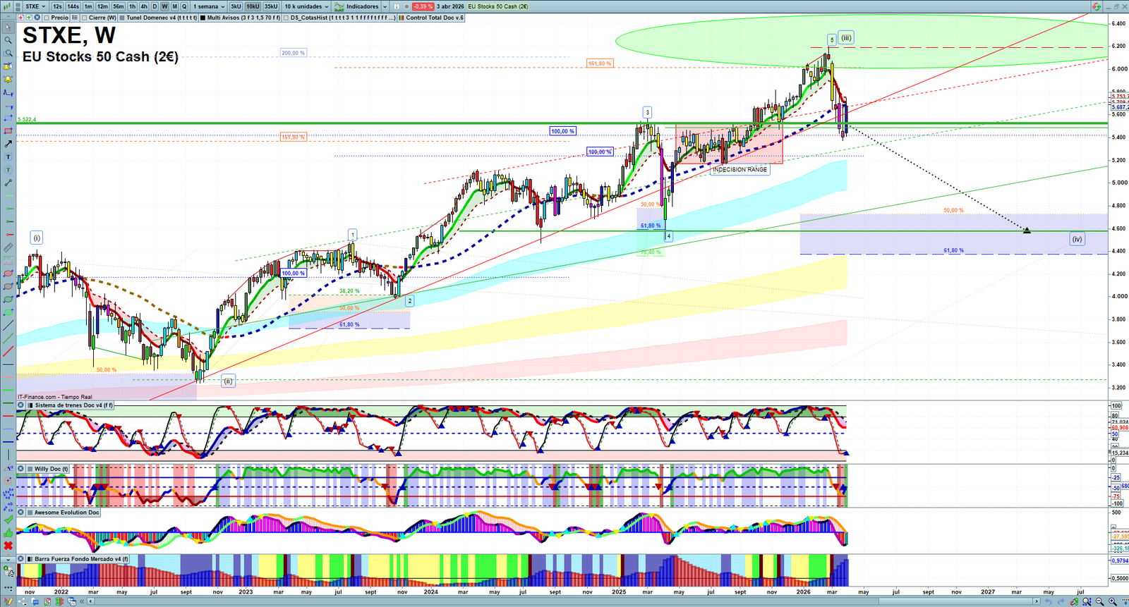1129x607 pixels.
Task: Close the Sistema de trenes Doc panel
Action: tap(21, 405)
